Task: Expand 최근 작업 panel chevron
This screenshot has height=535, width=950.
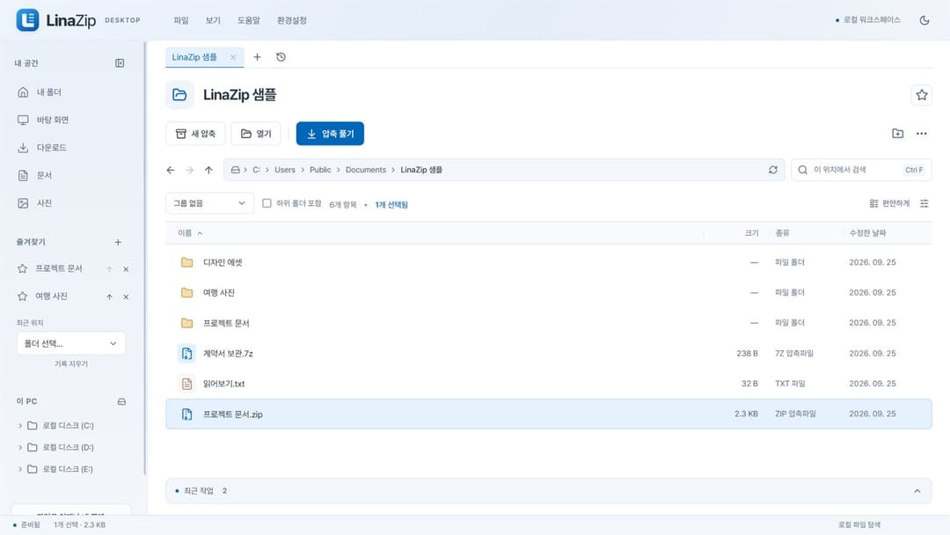Action: click(917, 491)
